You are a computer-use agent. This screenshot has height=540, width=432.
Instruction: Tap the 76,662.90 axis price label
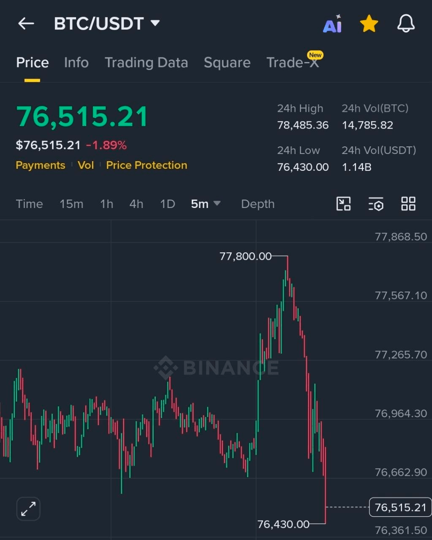pos(401,472)
